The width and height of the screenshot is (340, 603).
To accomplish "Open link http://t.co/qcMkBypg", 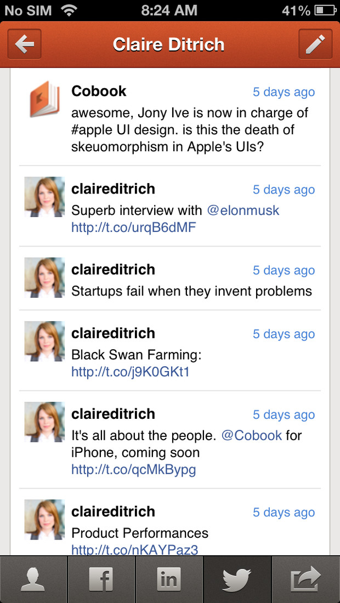I will click(133, 470).
